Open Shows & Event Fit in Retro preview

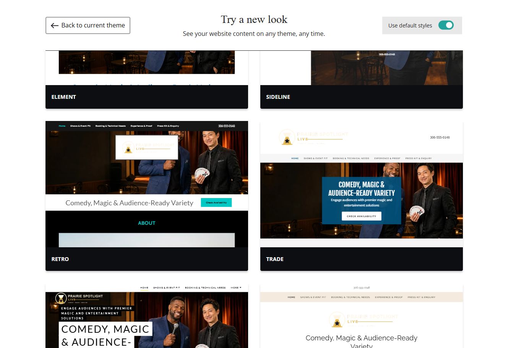coord(80,126)
